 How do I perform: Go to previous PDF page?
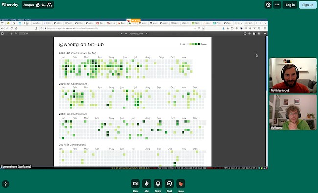coord(12,33)
